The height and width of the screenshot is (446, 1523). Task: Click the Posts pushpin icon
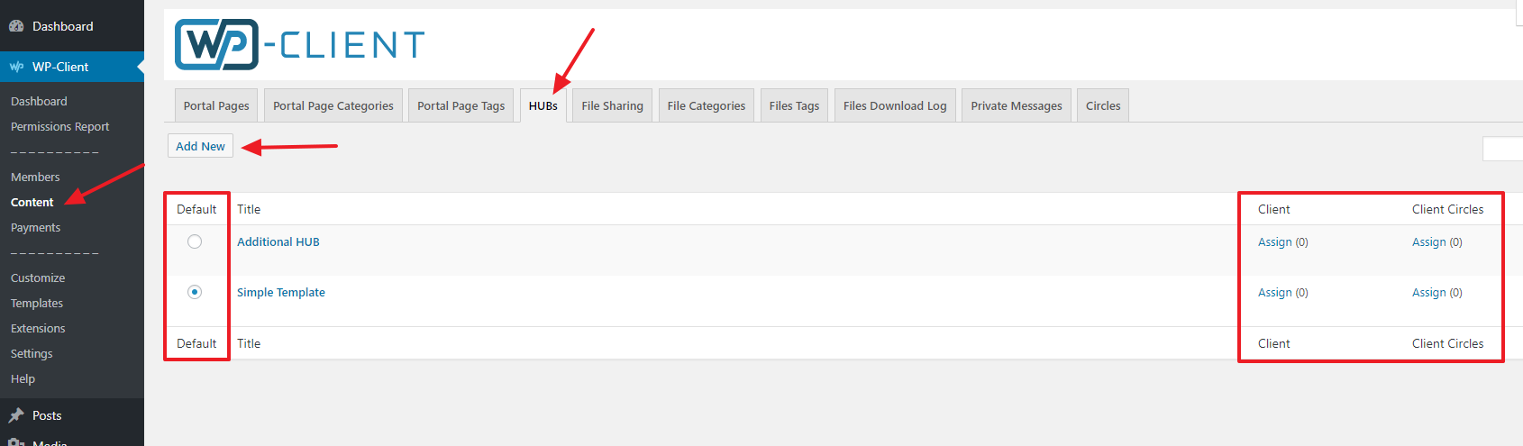coord(16,415)
